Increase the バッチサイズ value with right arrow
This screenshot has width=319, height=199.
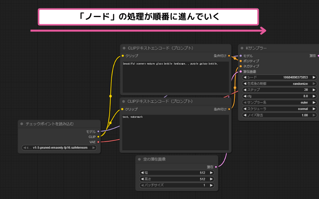[x=211, y=185]
